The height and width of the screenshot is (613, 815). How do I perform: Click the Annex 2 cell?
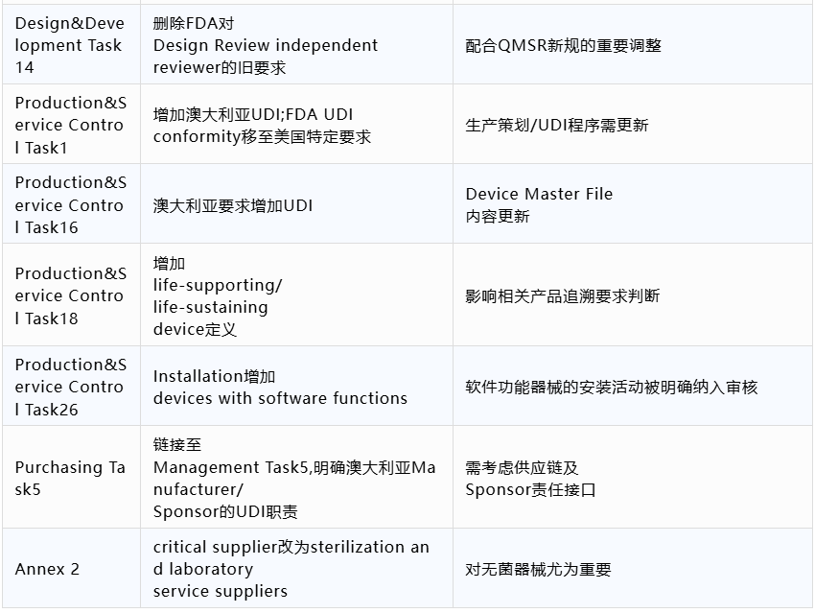71,568
